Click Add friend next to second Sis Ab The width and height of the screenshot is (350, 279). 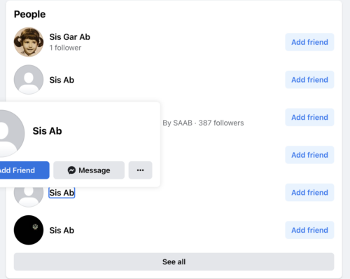coord(309,80)
